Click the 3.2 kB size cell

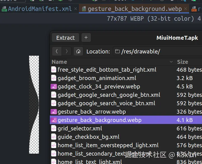coord(185,78)
